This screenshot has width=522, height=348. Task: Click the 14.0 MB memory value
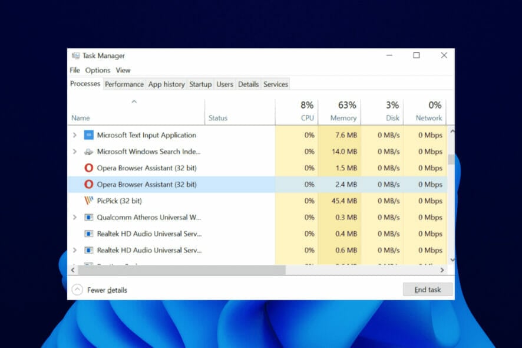click(344, 152)
